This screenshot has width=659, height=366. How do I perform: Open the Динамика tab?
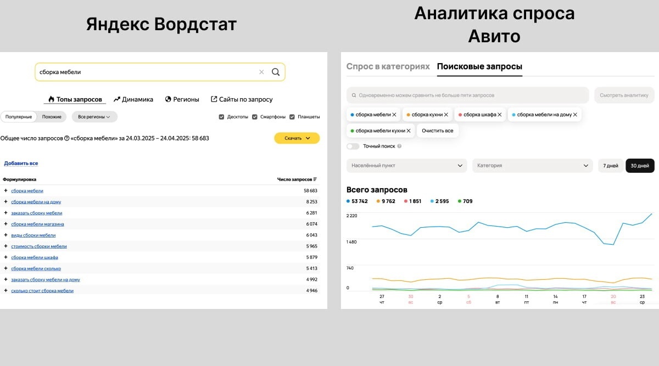coord(133,99)
